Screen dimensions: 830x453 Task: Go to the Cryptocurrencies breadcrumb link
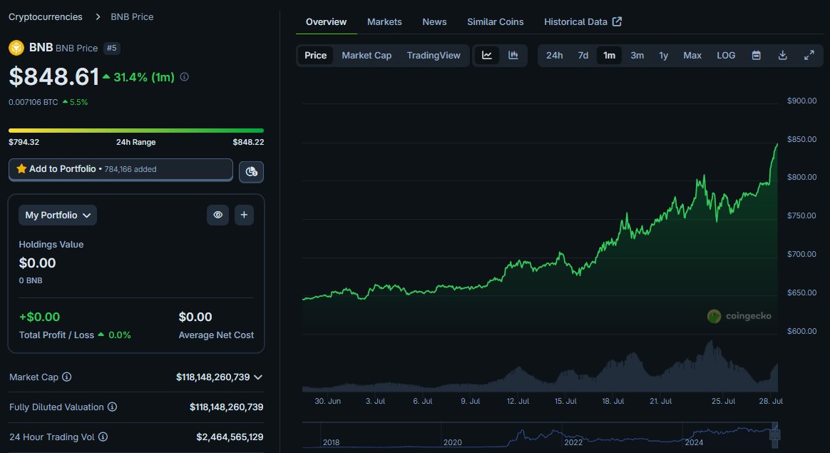[46, 17]
